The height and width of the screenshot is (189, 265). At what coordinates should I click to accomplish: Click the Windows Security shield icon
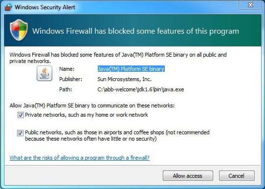(19, 30)
